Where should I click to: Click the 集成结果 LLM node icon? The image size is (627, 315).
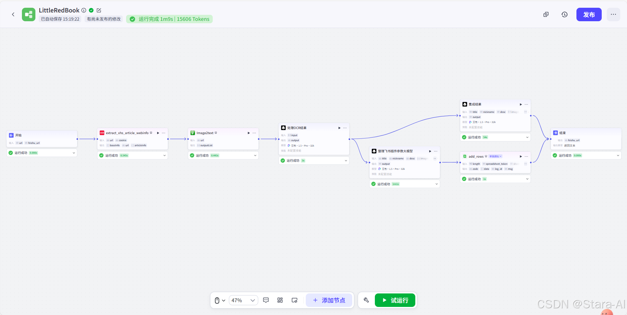(465, 104)
